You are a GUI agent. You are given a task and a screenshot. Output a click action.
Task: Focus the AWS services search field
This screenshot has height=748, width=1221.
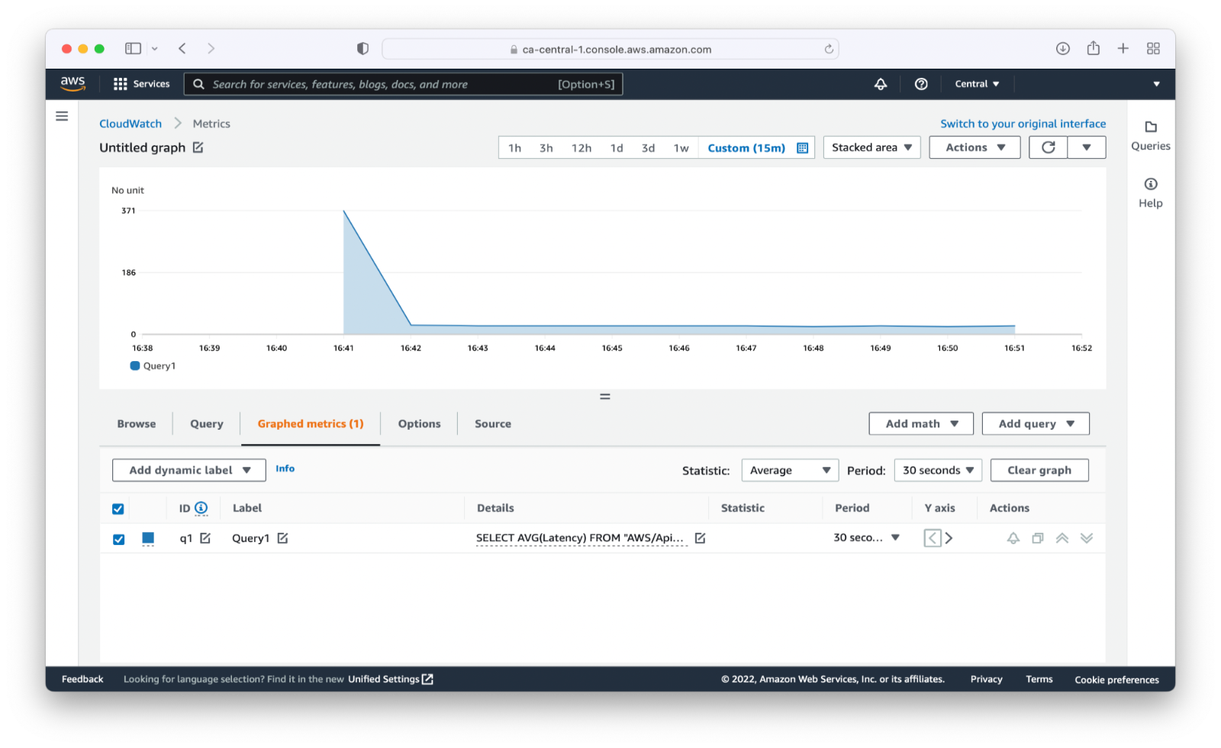(403, 84)
